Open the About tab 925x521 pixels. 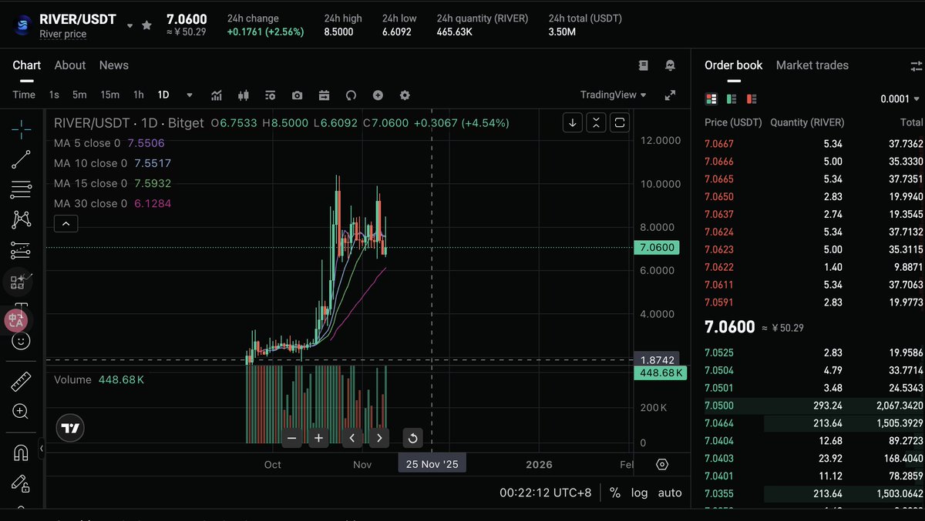[x=70, y=65]
